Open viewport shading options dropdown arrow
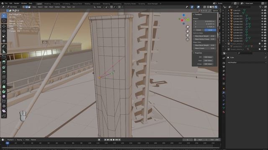Screen dimensions: 268x150 219,7
